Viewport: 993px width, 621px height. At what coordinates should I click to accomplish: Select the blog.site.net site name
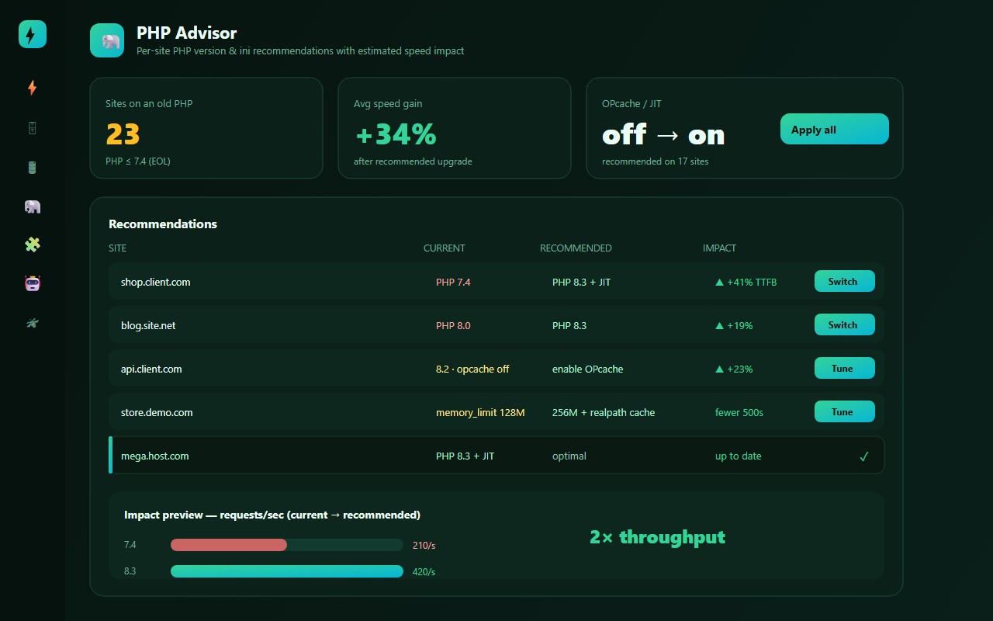148,326
